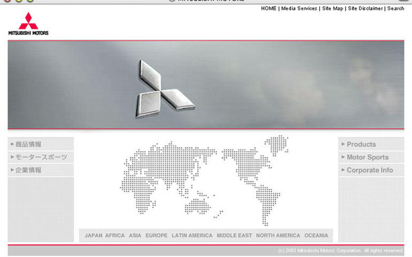This screenshot has height=257, width=412.
Task: Click the arrow beside Products
Action: [x=343, y=144]
